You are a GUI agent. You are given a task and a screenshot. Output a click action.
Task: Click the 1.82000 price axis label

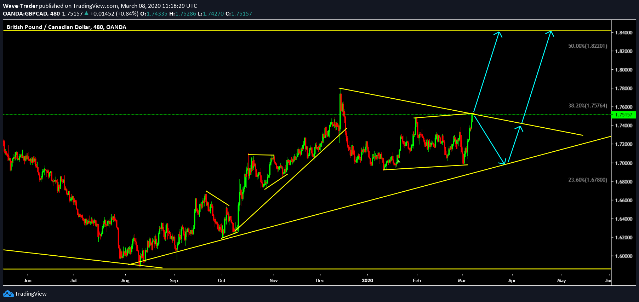624,51
